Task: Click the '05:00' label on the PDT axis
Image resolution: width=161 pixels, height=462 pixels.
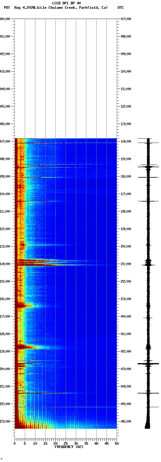Action: tap(5, 106)
